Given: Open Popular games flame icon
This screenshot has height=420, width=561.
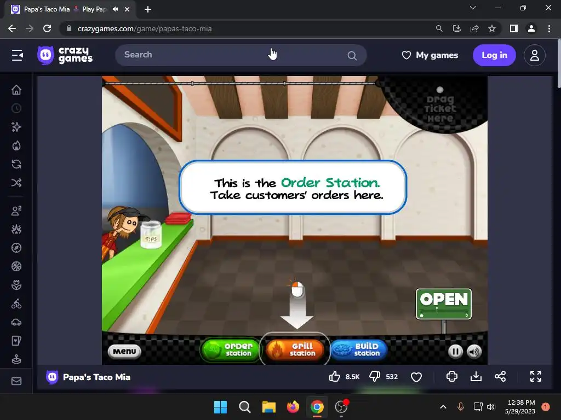Looking at the screenshot, I should (16, 145).
